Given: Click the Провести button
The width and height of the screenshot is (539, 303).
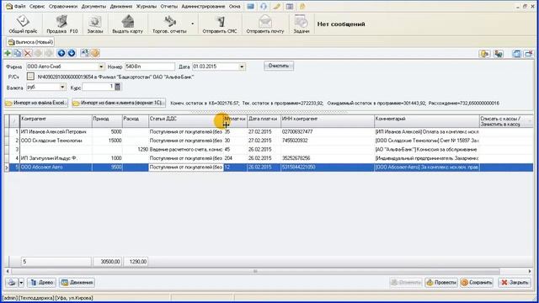Looking at the screenshot, I should pyautogui.click(x=441, y=283).
